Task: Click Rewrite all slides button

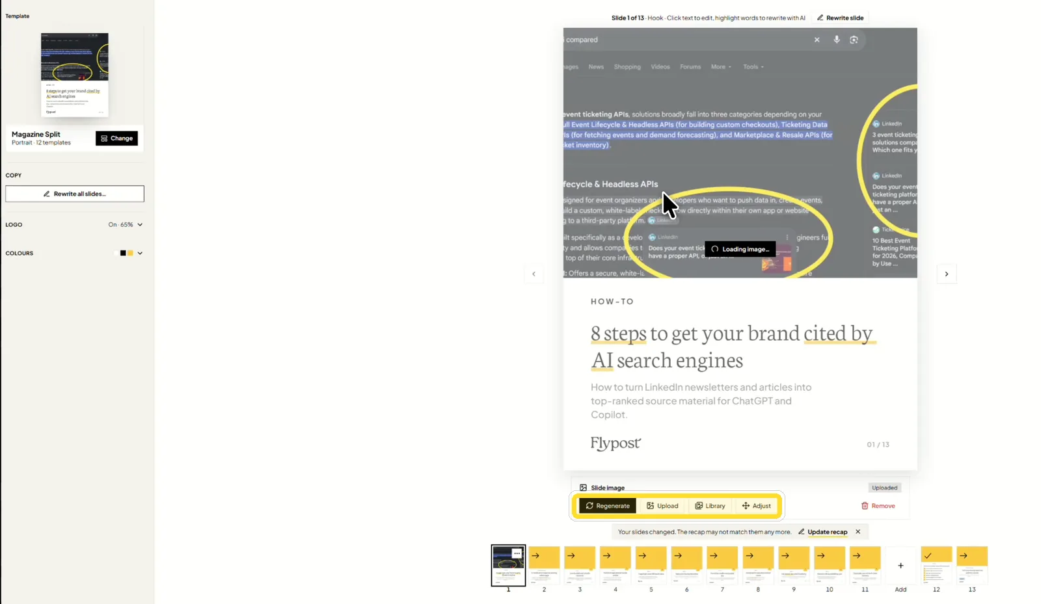Action: pyautogui.click(x=75, y=194)
